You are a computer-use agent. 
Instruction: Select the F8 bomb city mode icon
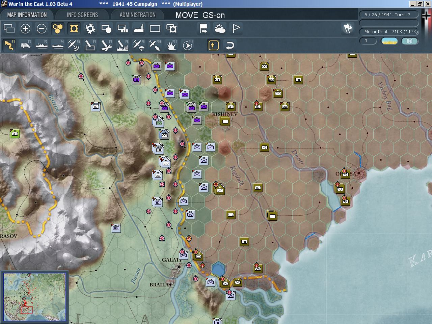click(x=123, y=45)
